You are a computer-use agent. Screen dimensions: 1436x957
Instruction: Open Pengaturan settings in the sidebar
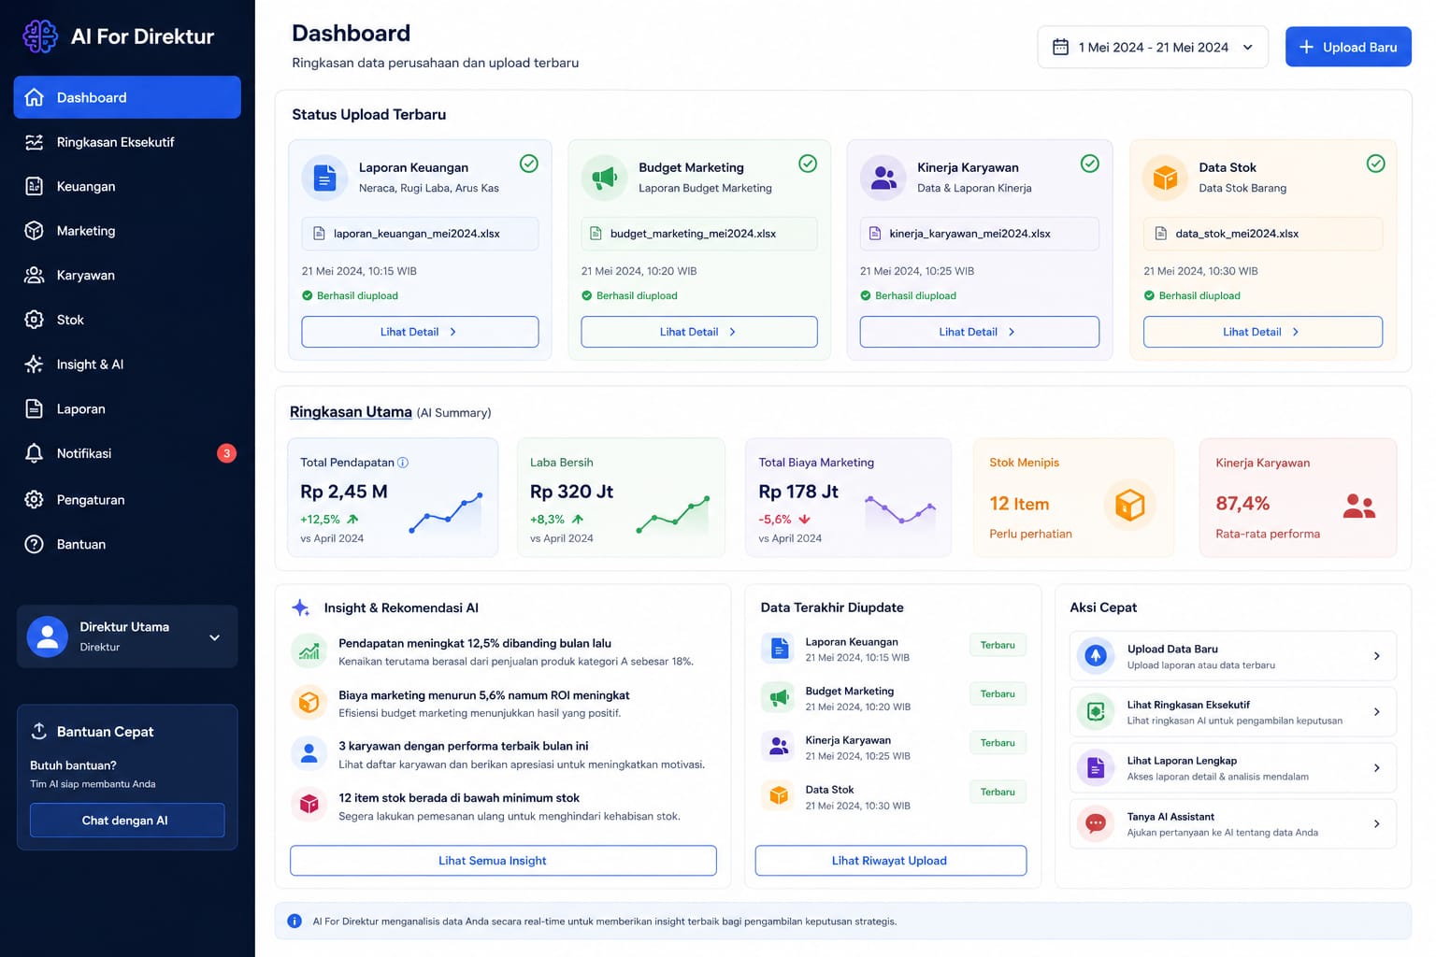[127, 499]
